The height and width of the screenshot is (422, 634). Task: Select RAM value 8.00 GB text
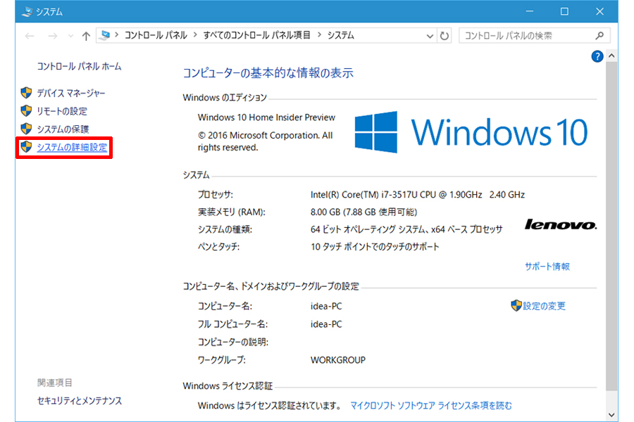pos(363,212)
